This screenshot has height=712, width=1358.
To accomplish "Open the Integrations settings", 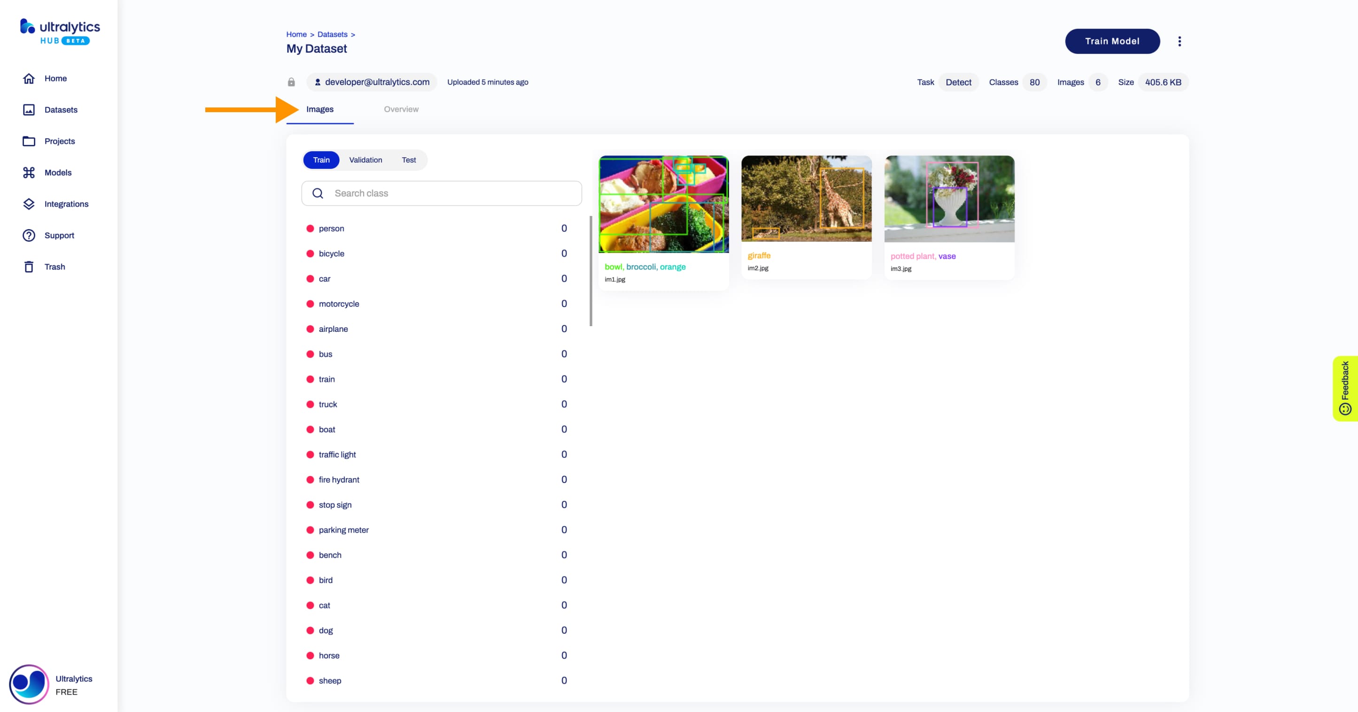I will [x=66, y=204].
